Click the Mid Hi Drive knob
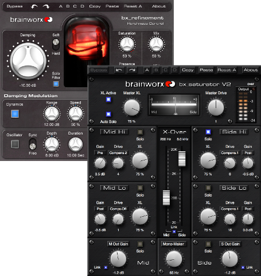 (118, 163)
